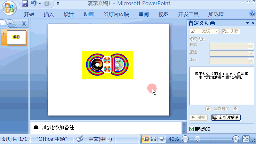The image size is (256, 144).
Task: Run the spell check status icon
Action: 79,139
